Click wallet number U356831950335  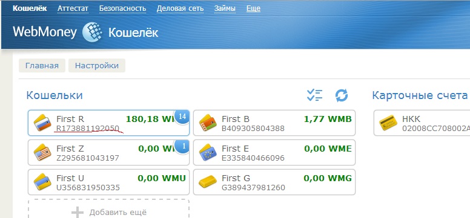click(x=88, y=187)
